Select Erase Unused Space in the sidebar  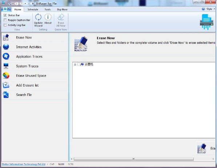[x=35, y=76]
